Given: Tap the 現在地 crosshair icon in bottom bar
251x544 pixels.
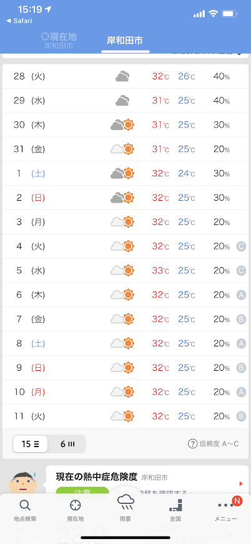Looking at the screenshot, I should [75, 505].
